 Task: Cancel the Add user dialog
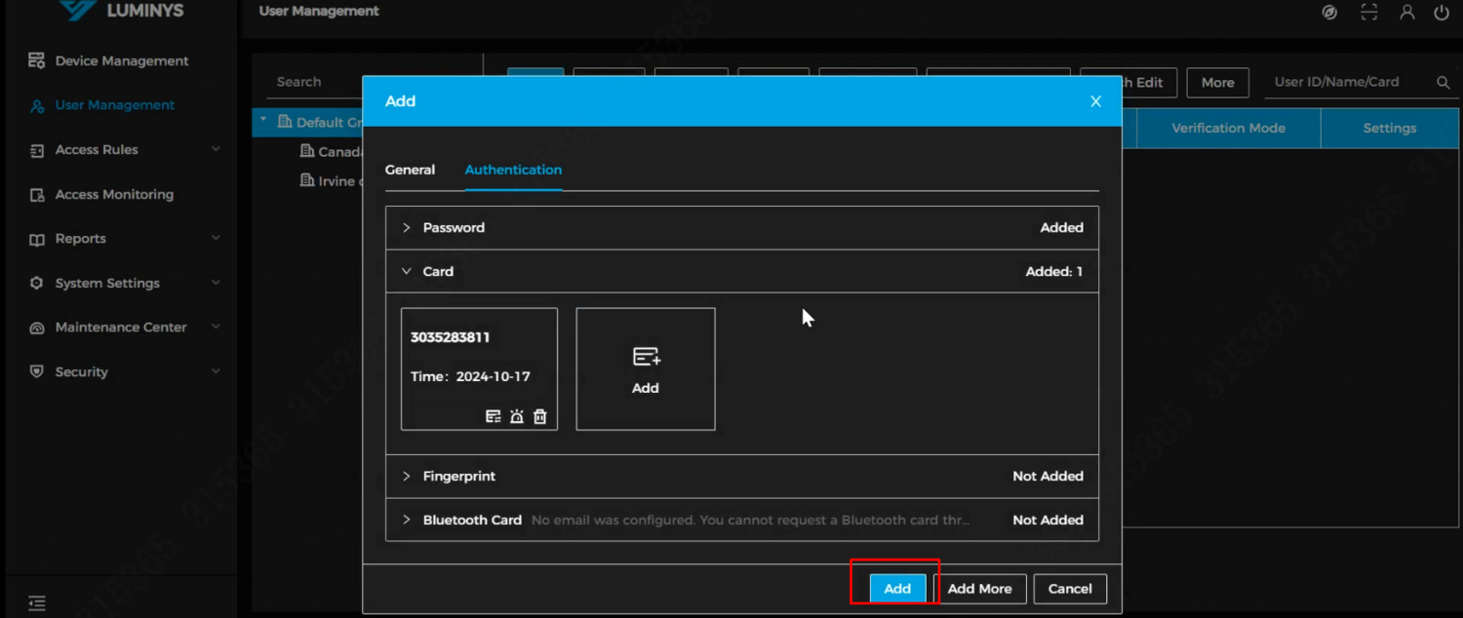coord(1070,588)
